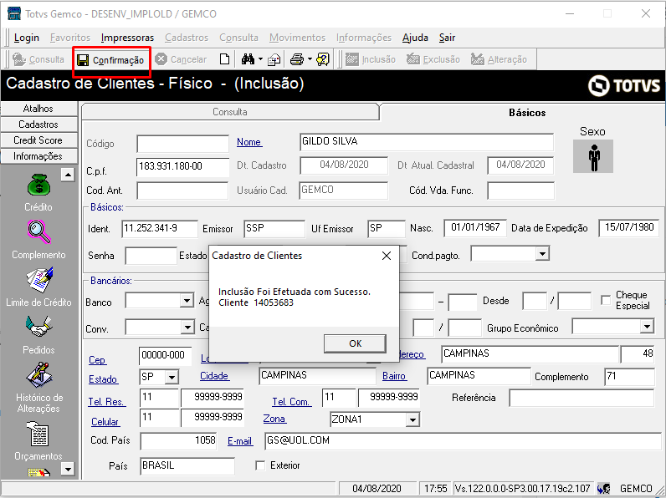The width and height of the screenshot is (666, 498).
Task: Open the Impressoras menu
Action: 127,38
